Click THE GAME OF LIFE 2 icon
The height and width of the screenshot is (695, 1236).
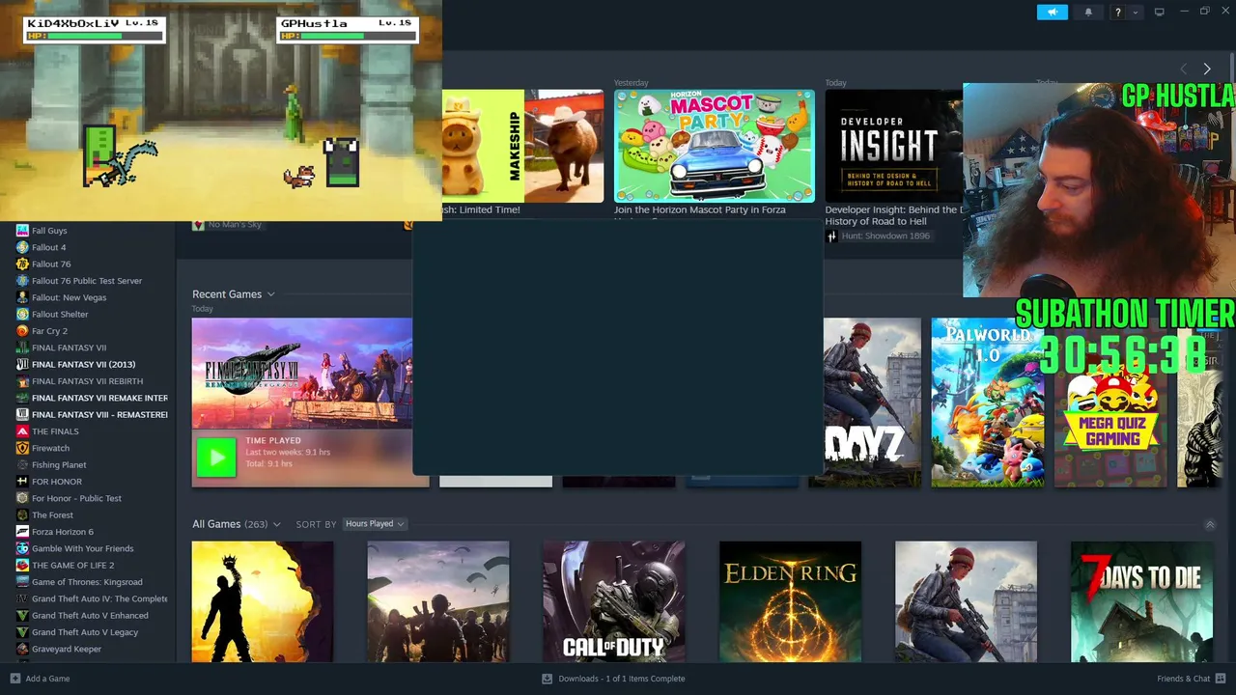tap(22, 565)
